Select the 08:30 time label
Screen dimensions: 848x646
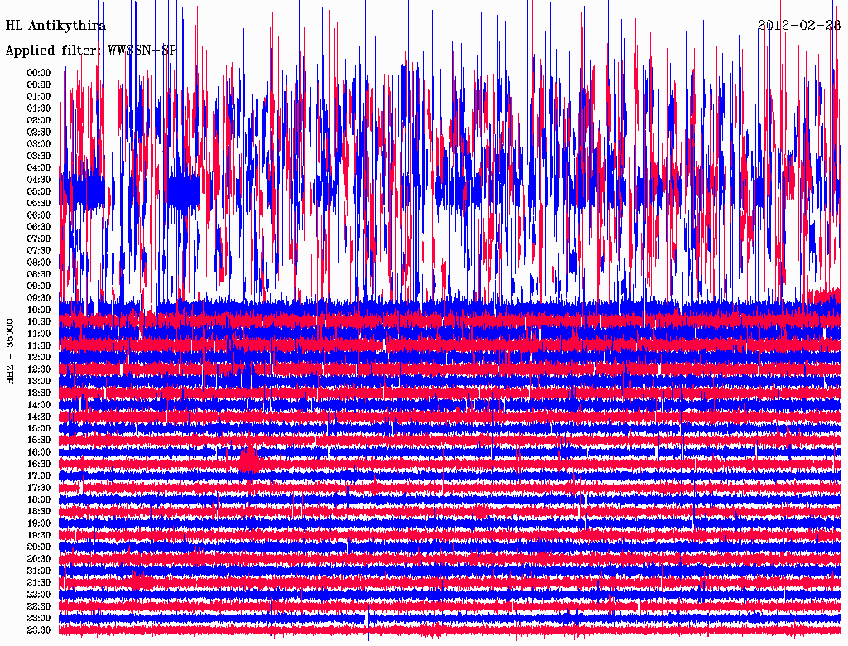click(39, 274)
